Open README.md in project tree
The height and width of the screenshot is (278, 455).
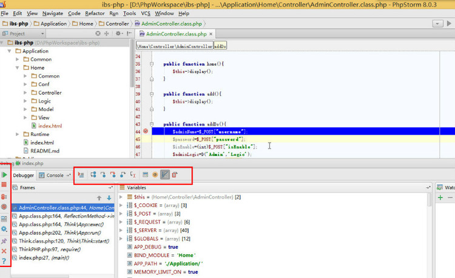coord(44,151)
